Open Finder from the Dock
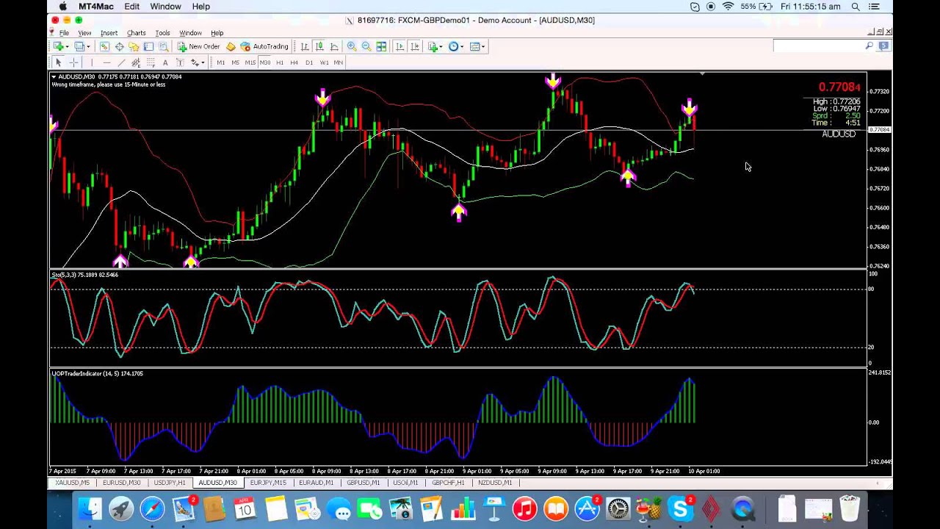 pos(90,508)
